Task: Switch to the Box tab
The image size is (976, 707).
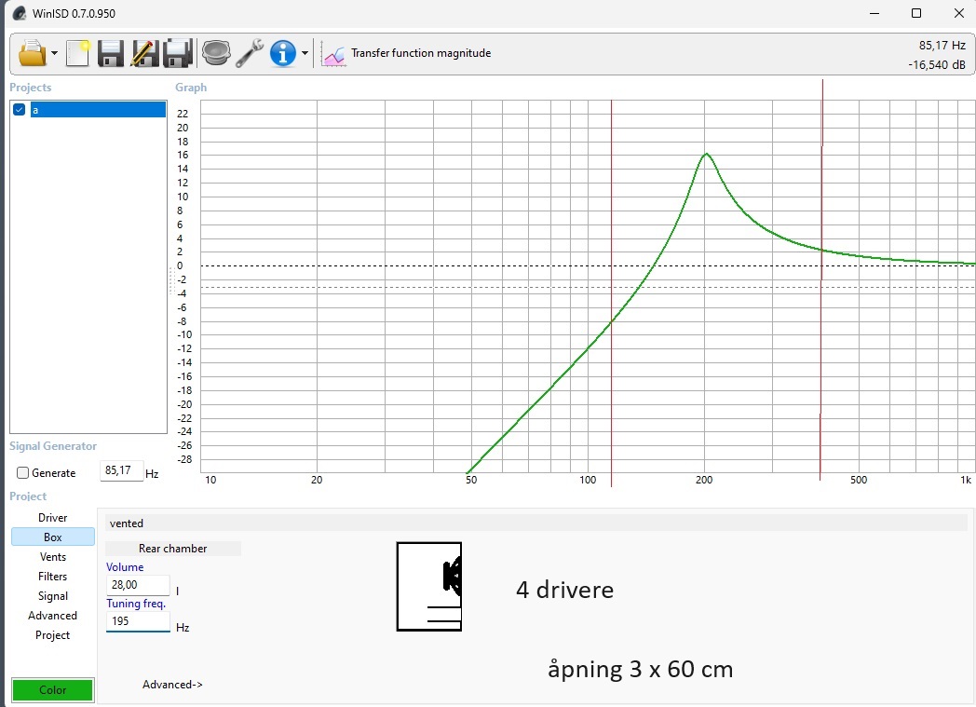Action: 52,537
